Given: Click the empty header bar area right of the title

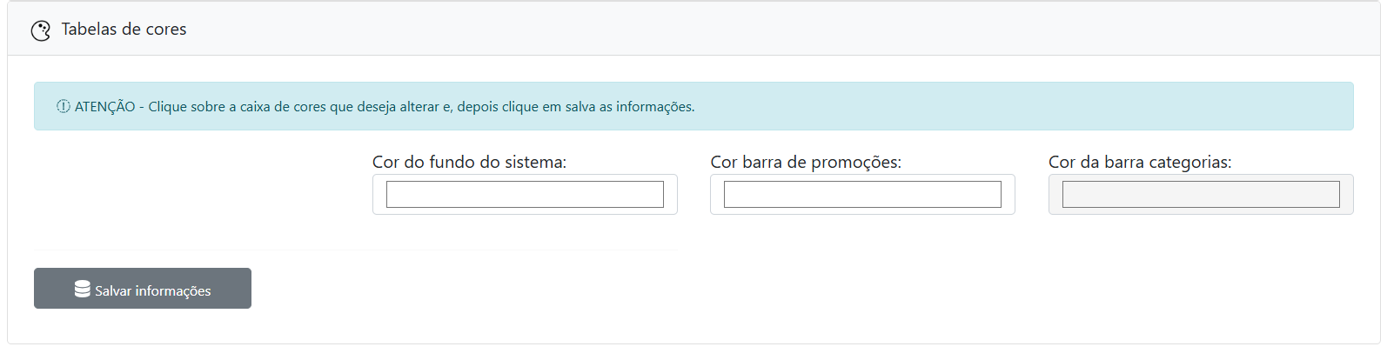Looking at the screenshot, I should [x=783, y=30].
